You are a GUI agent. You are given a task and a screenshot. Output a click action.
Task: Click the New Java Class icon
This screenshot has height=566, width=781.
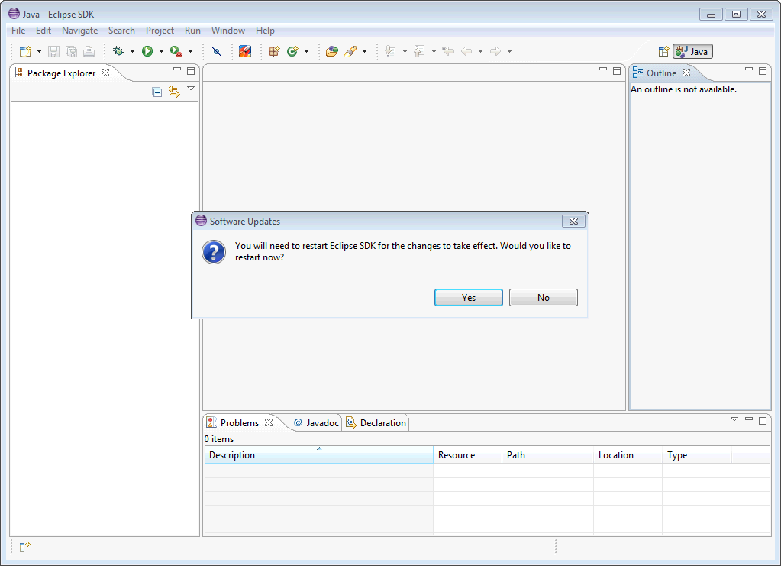point(292,51)
